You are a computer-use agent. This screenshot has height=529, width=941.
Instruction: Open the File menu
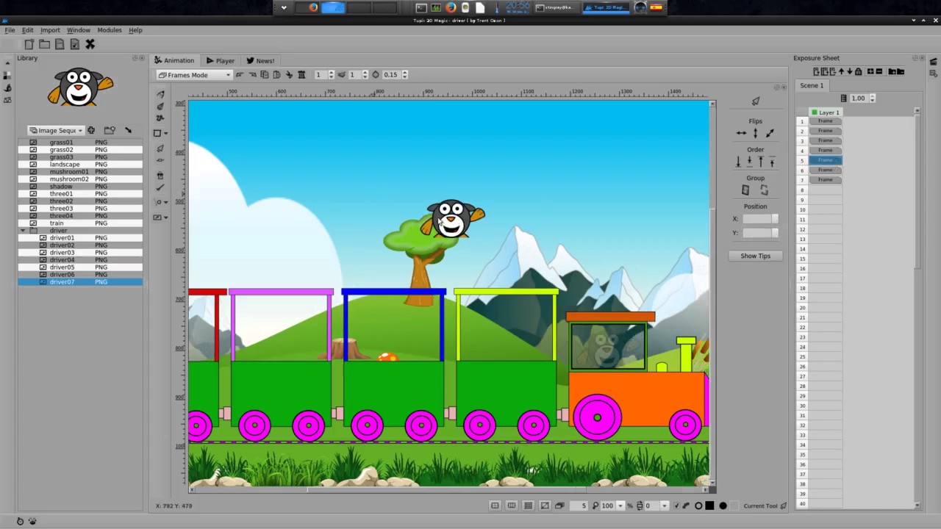(10, 30)
